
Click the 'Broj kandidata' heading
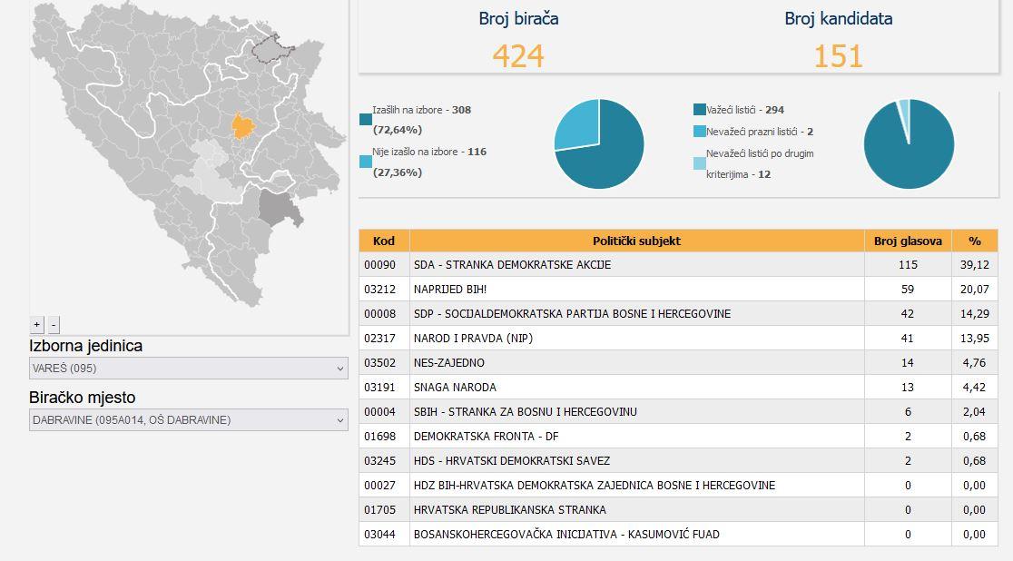tap(839, 19)
